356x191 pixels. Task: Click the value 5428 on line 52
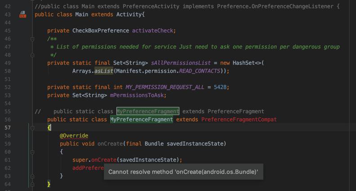pyautogui.click(x=220, y=87)
